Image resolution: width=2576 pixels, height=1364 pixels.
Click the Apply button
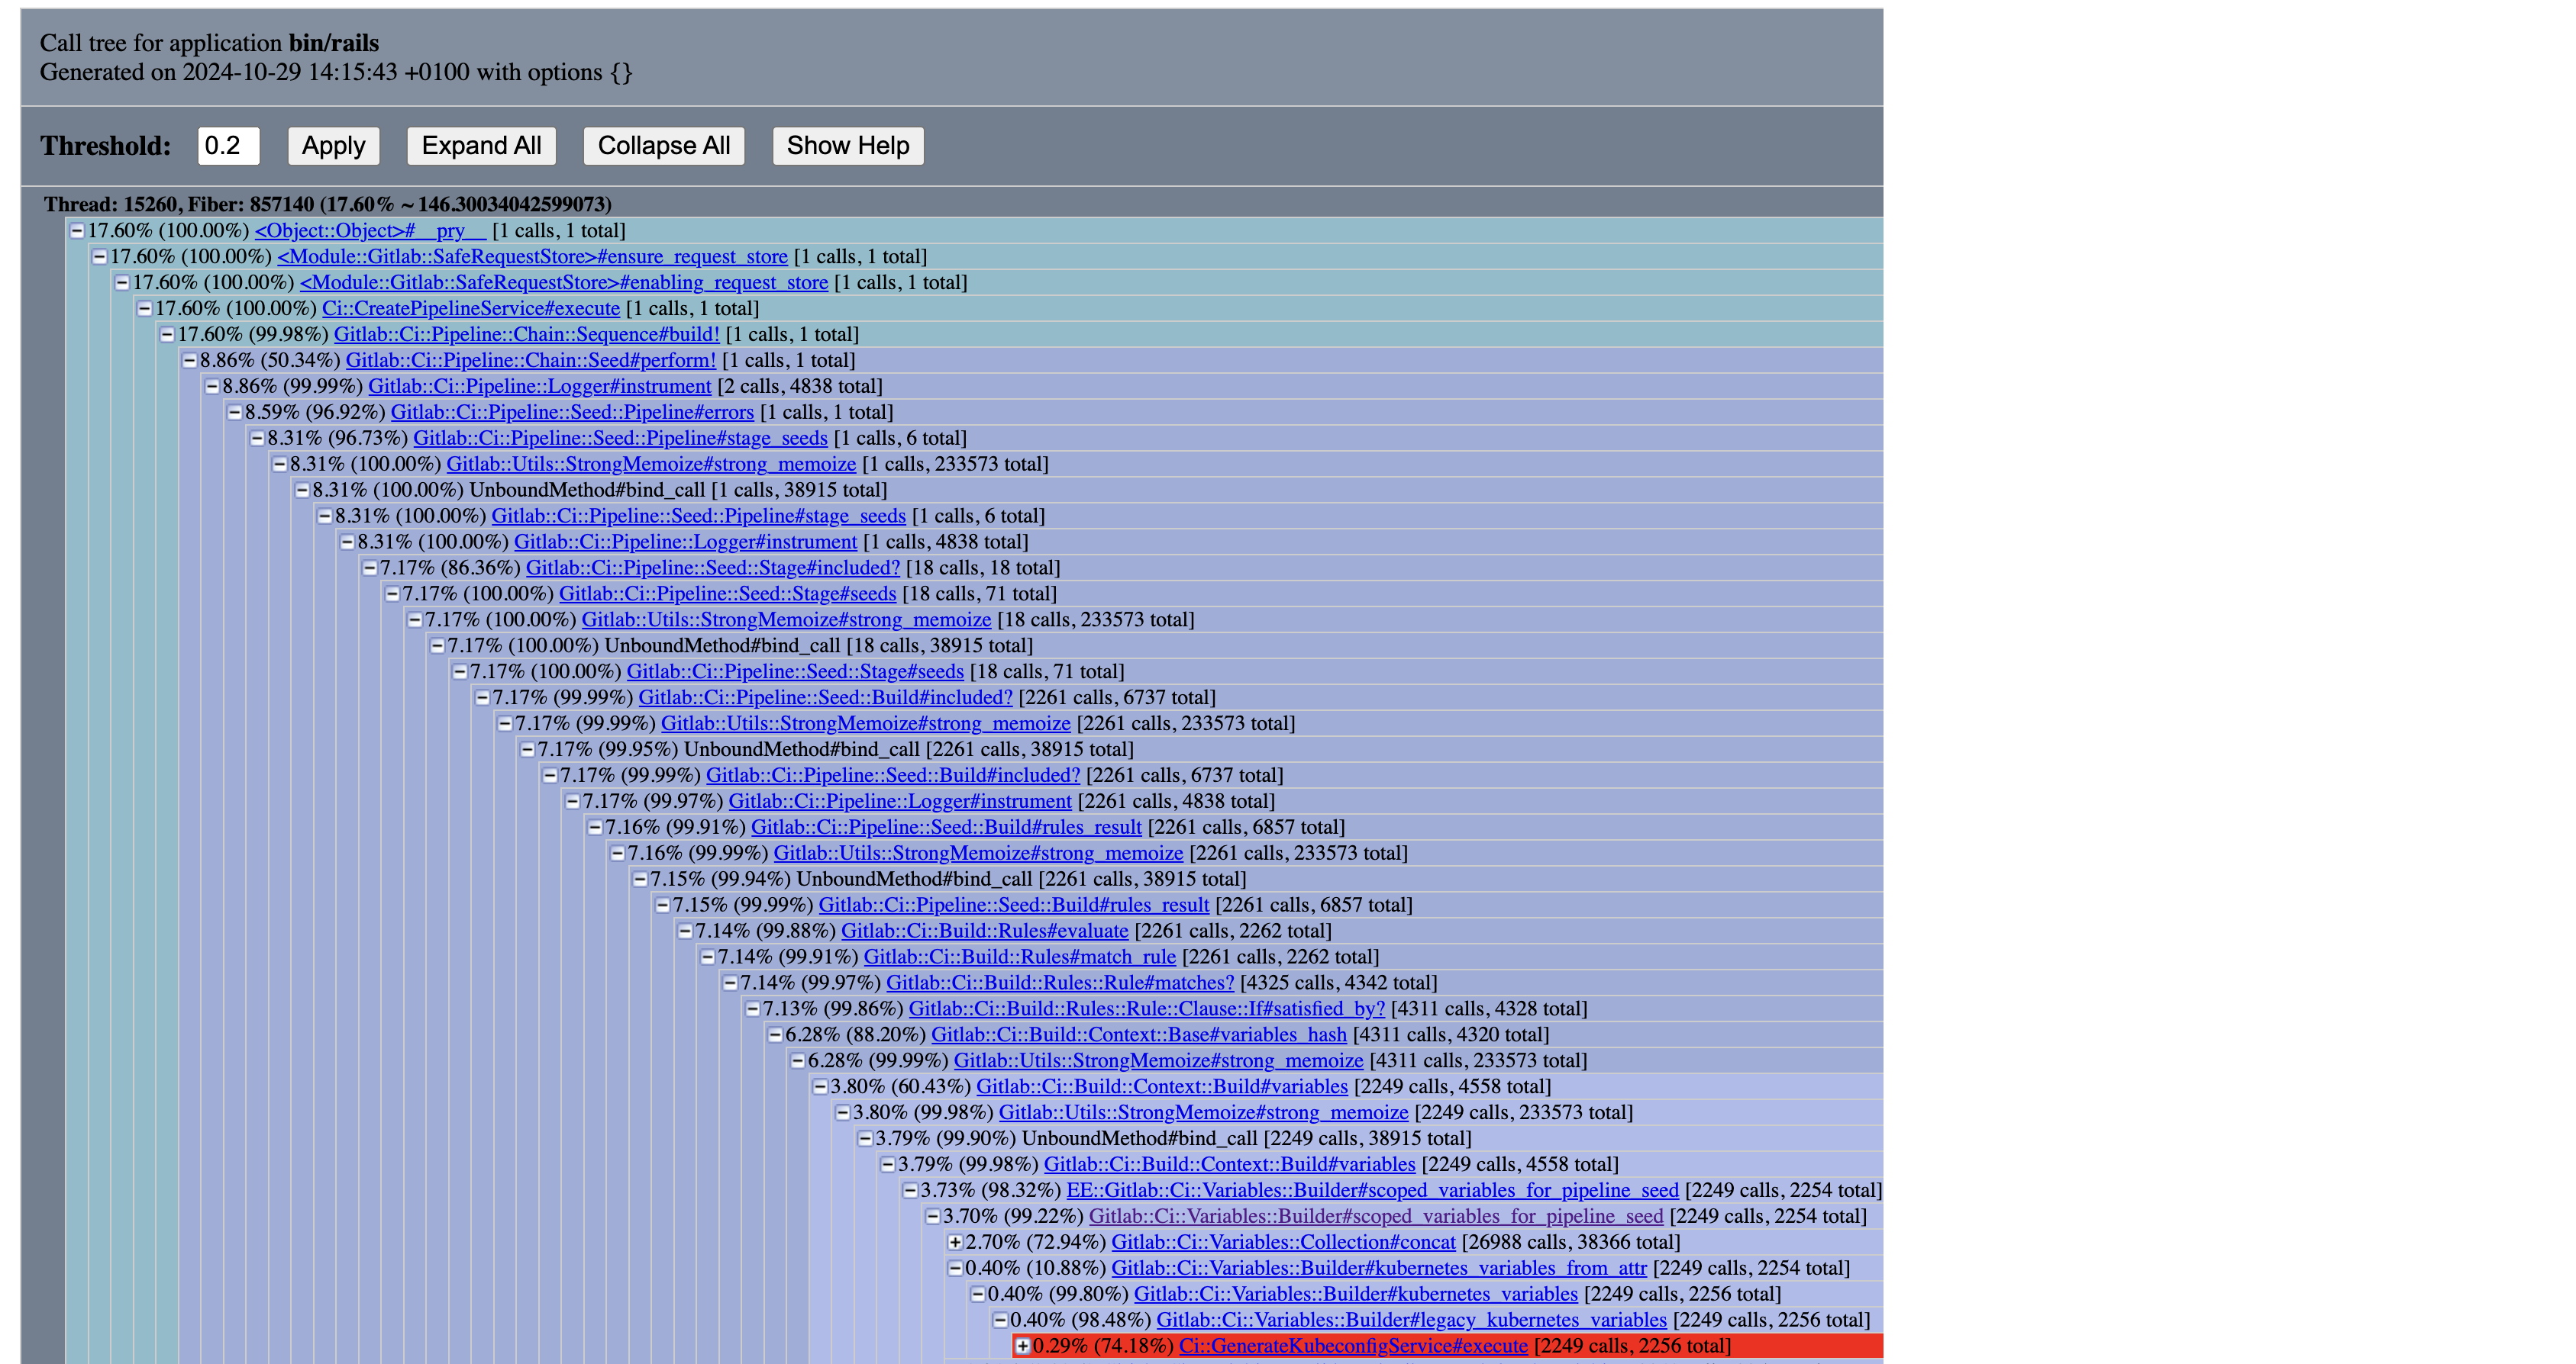click(333, 146)
